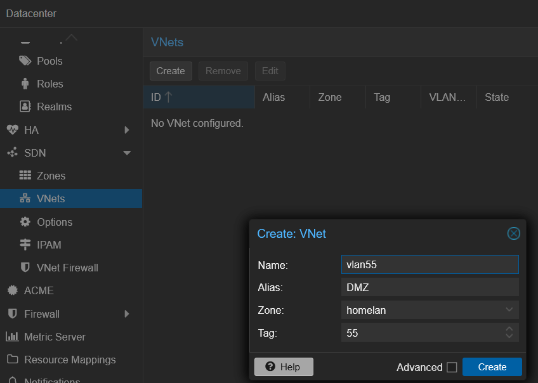This screenshot has height=383, width=538.
Task: Open the Zone dropdown showing homelan
Action: (x=430, y=310)
